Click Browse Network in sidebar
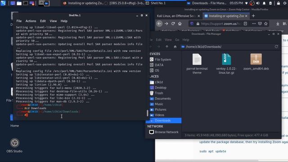This screenshot has width=288, height=162. coord(164,132)
